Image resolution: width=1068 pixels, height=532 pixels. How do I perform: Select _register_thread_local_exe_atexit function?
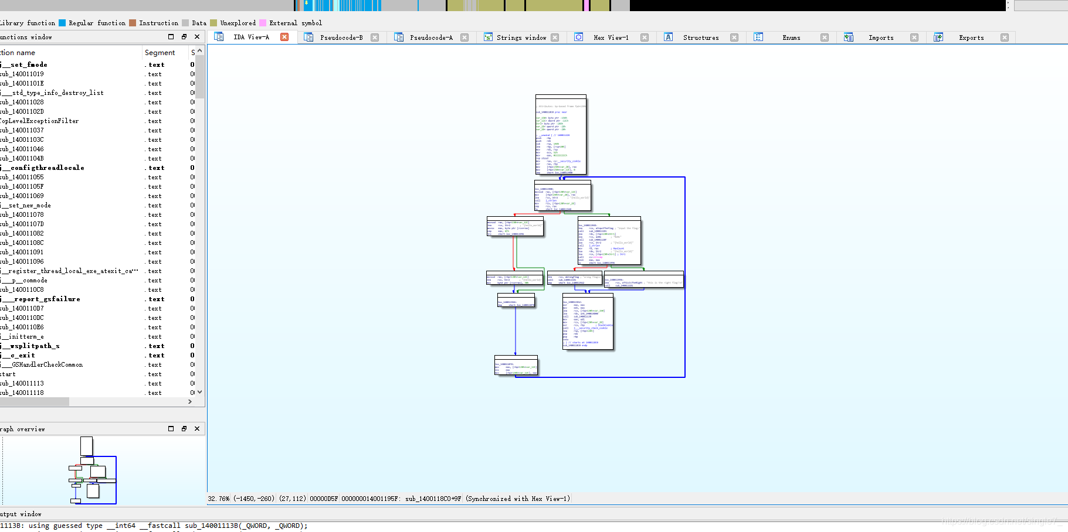coord(97,271)
